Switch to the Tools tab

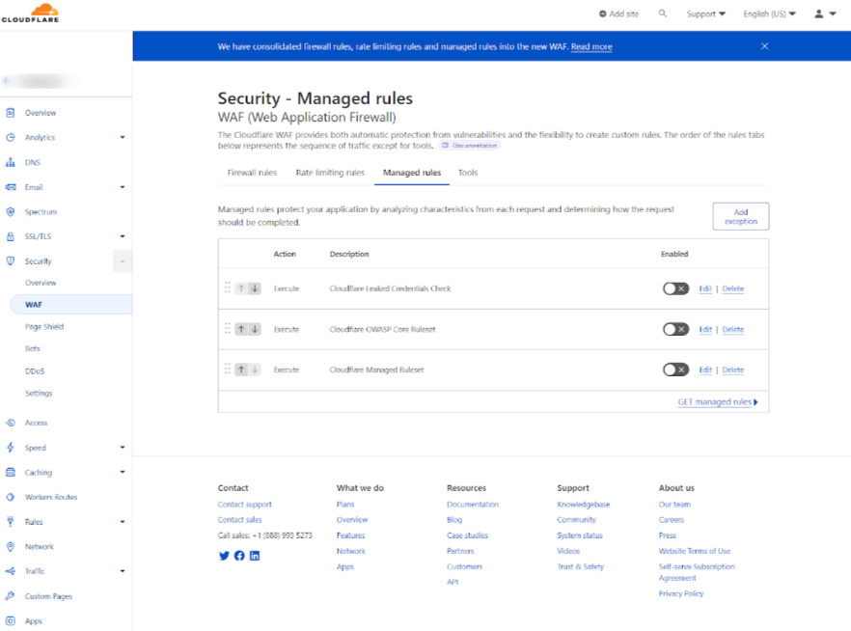click(x=468, y=173)
